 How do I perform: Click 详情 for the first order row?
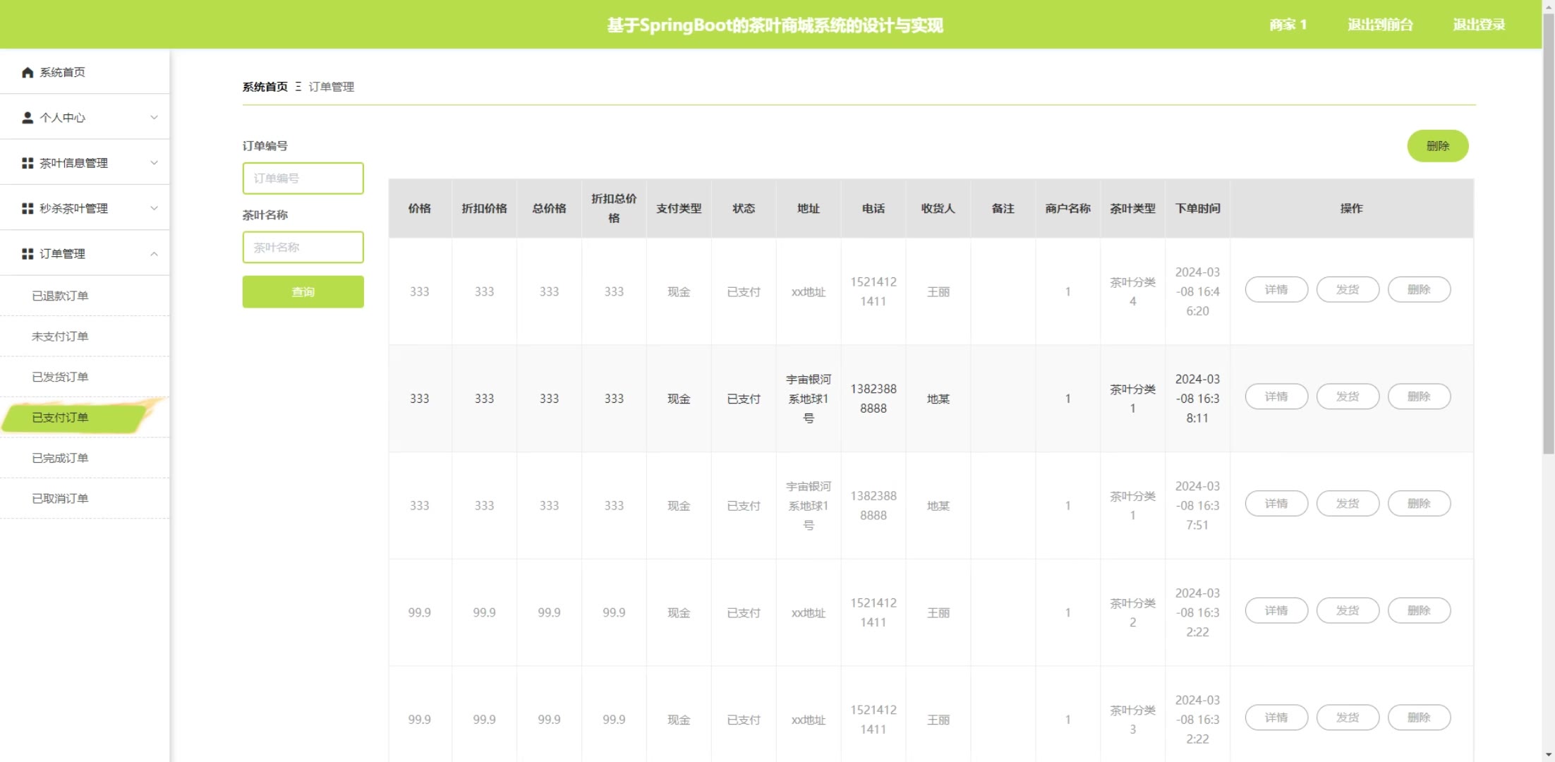1276,290
